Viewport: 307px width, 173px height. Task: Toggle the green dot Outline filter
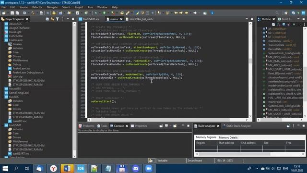click(x=294, y=25)
